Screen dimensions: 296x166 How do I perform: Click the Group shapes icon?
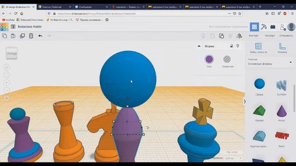coord(212,36)
